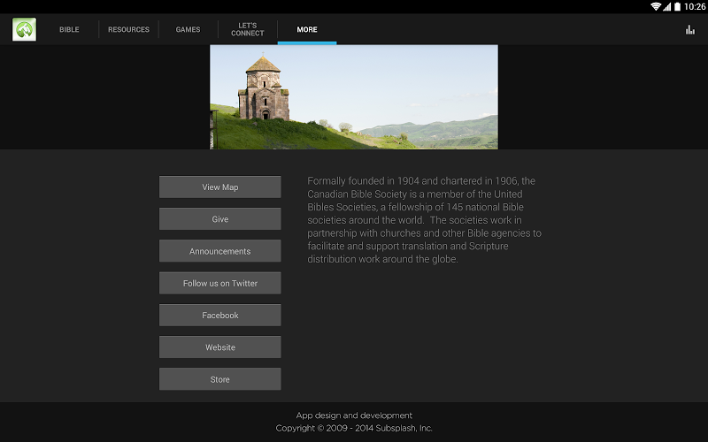This screenshot has height=442, width=708.
Task: Check the Wi-Fi status icon
Action: click(656, 6)
